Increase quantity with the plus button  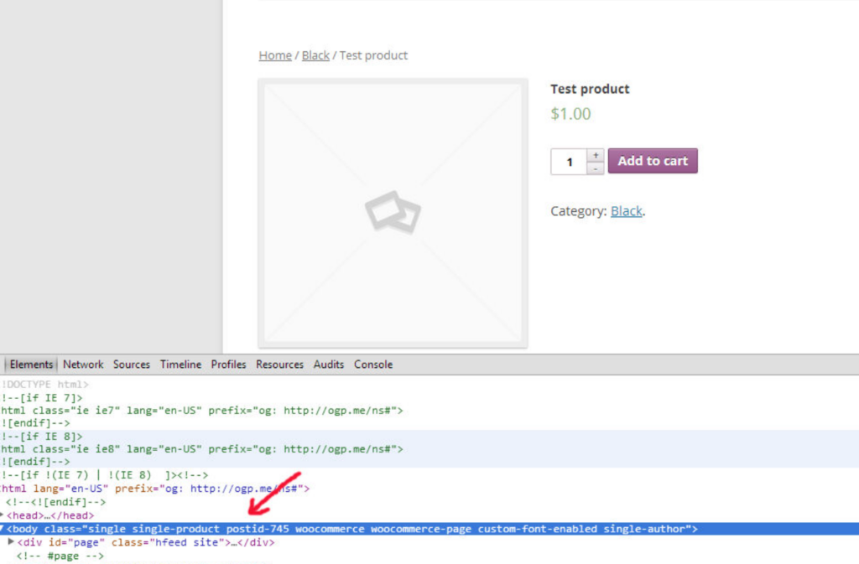click(x=595, y=155)
